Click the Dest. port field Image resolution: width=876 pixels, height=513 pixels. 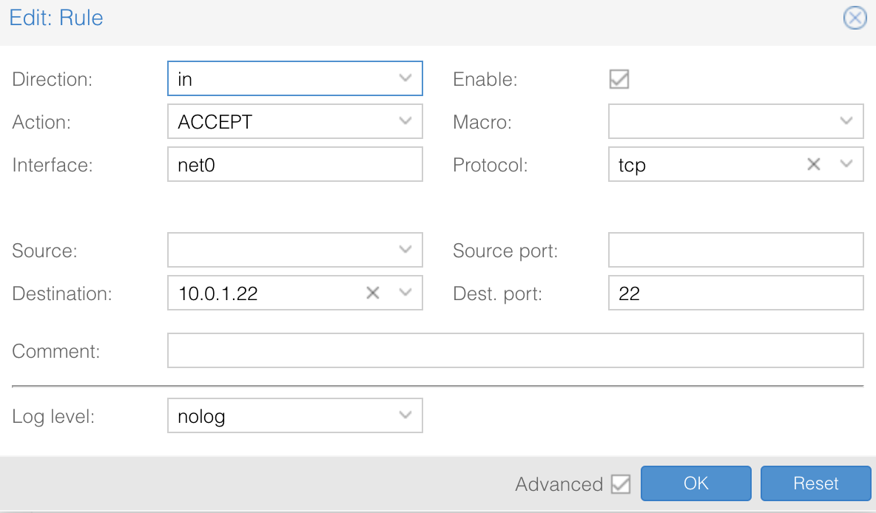735,293
